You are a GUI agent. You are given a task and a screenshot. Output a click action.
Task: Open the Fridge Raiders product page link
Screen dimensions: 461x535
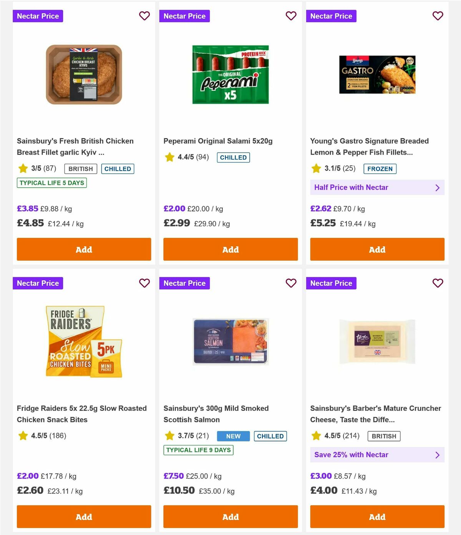82,414
